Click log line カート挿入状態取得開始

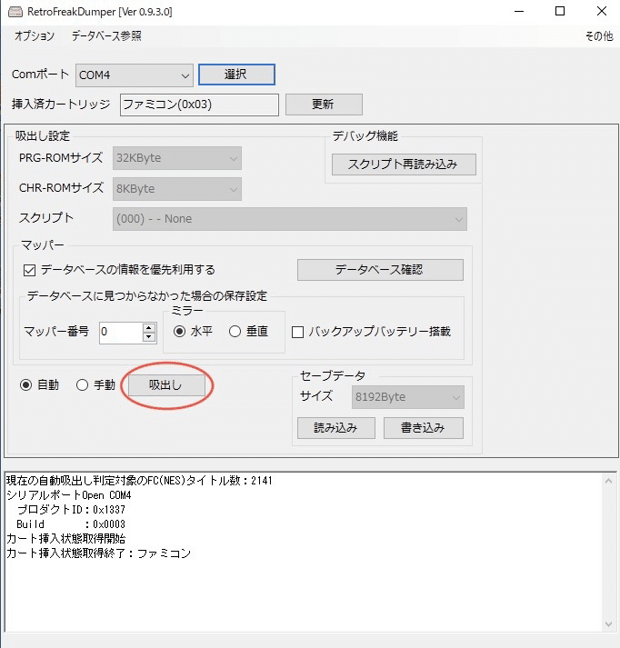[x=65, y=538]
